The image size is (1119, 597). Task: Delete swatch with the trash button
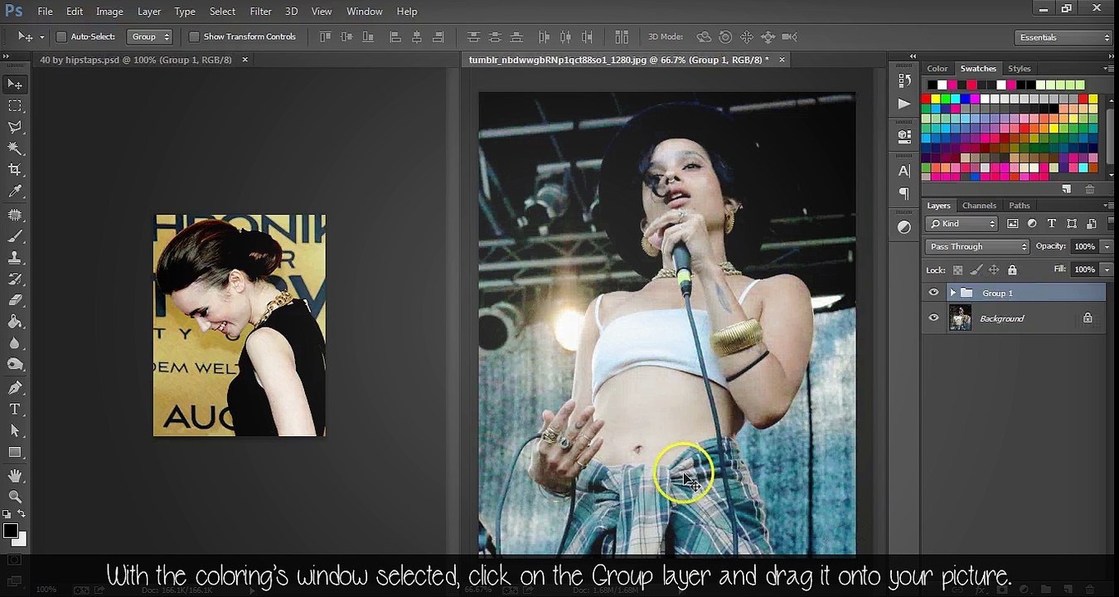tap(1090, 189)
